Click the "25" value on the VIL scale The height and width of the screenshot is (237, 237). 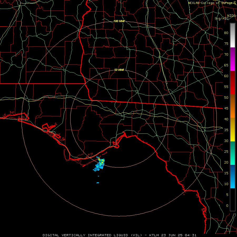(226, 151)
